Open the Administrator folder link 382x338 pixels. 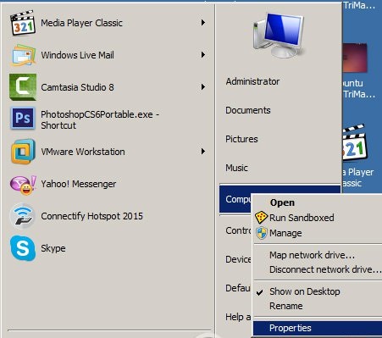pyautogui.click(x=252, y=81)
